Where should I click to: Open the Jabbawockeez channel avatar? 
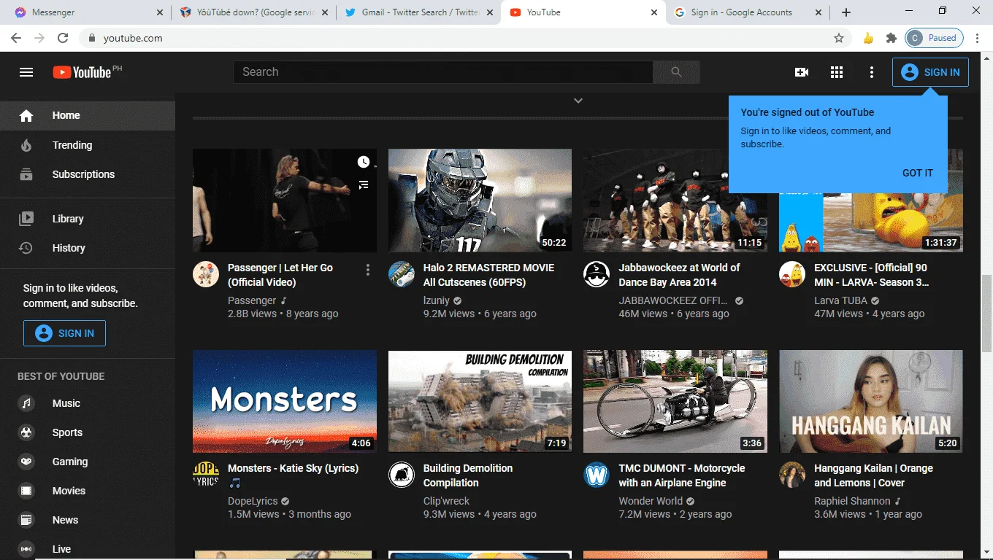click(x=597, y=274)
